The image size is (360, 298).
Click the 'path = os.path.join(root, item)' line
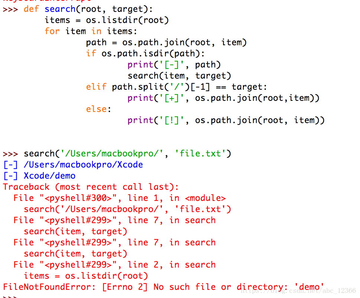tap(166, 42)
